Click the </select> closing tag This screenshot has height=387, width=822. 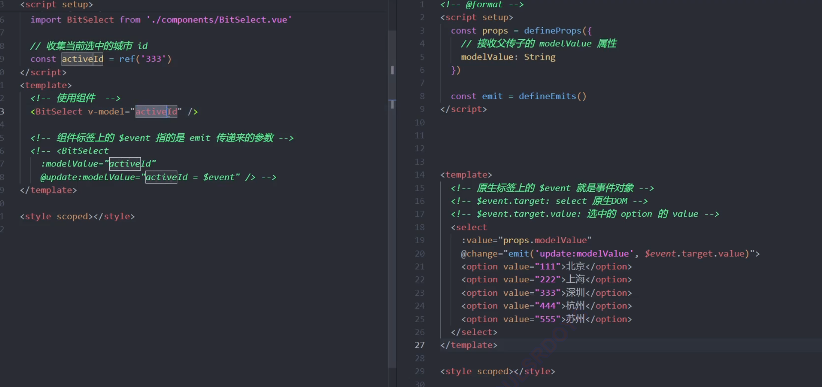[x=474, y=332]
